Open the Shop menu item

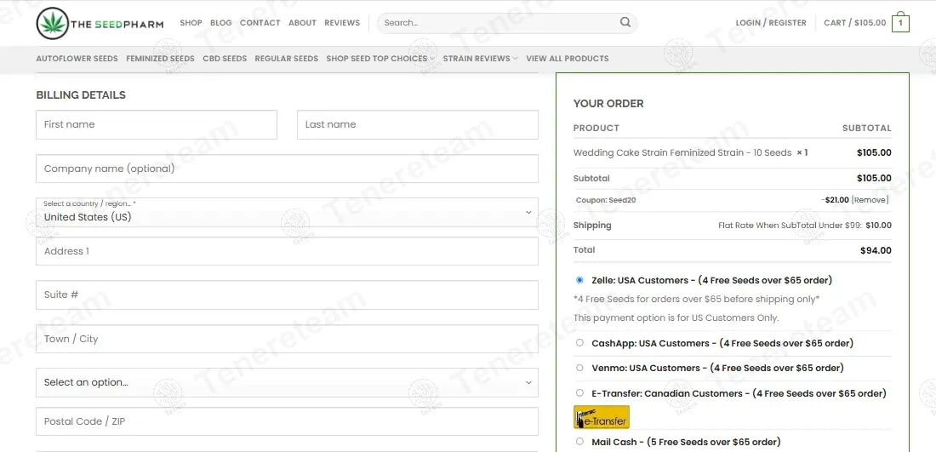(191, 23)
